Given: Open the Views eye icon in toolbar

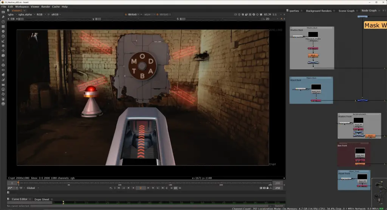Looking at the screenshot, I should click(x=3, y=70).
